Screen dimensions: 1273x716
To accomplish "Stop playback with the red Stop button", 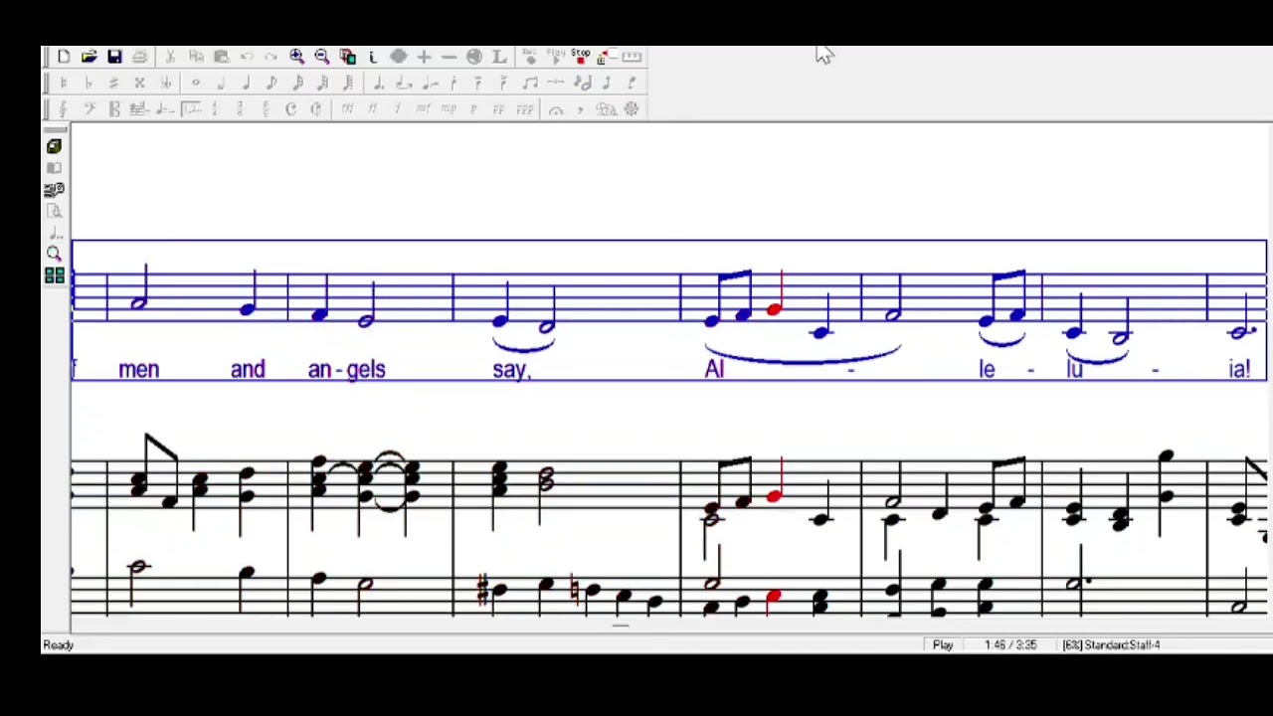I will [x=580, y=57].
